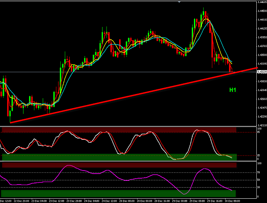This screenshot has height=203, width=267.
Task: Click the 23 Dec 12:00 time label
Action: click(57, 201)
